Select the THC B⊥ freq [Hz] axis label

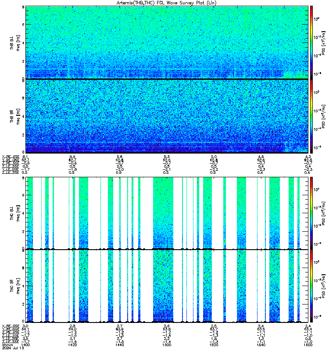[x=15, y=213]
